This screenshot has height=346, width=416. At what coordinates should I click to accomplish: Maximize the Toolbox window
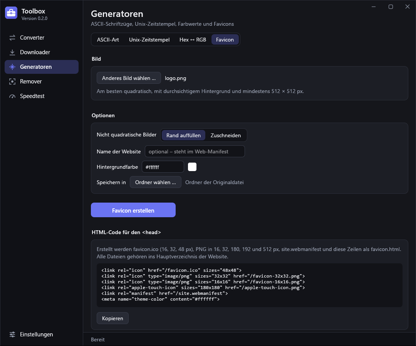pos(391,7)
